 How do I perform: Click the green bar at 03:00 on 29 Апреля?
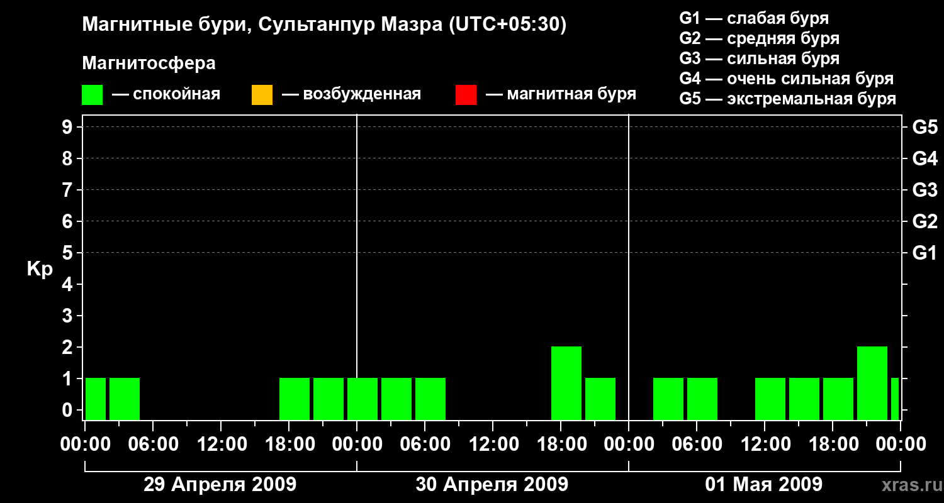(x=125, y=399)
